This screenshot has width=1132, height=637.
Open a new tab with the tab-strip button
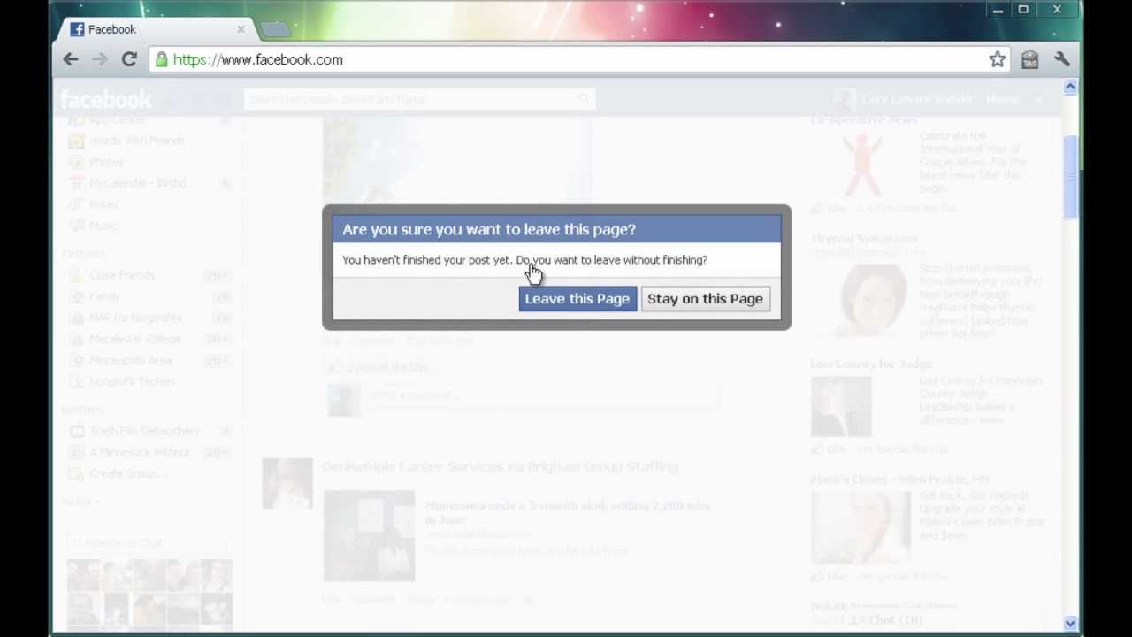pyautogui.click(x=276, y=30)
